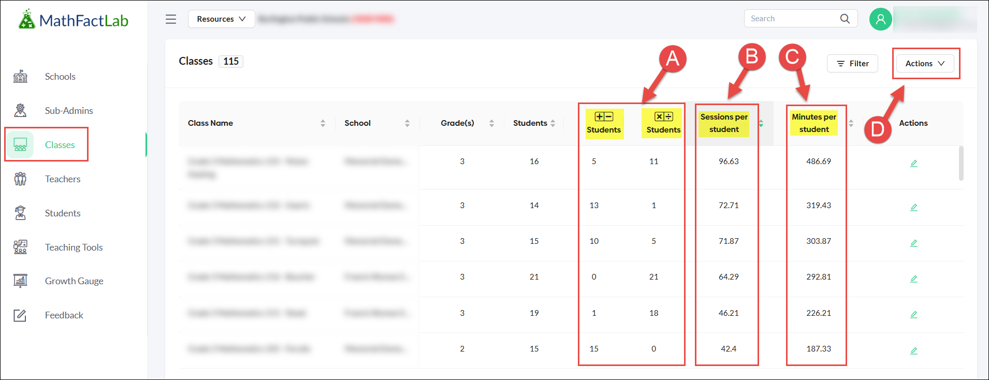Open the Resources dropdown

(221, 19)
